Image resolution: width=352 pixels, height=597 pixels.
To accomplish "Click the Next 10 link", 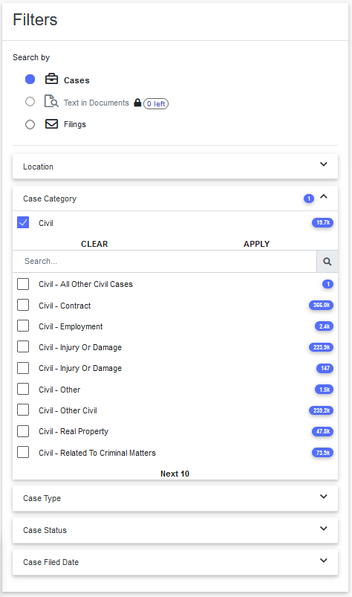I will point(175,474).
